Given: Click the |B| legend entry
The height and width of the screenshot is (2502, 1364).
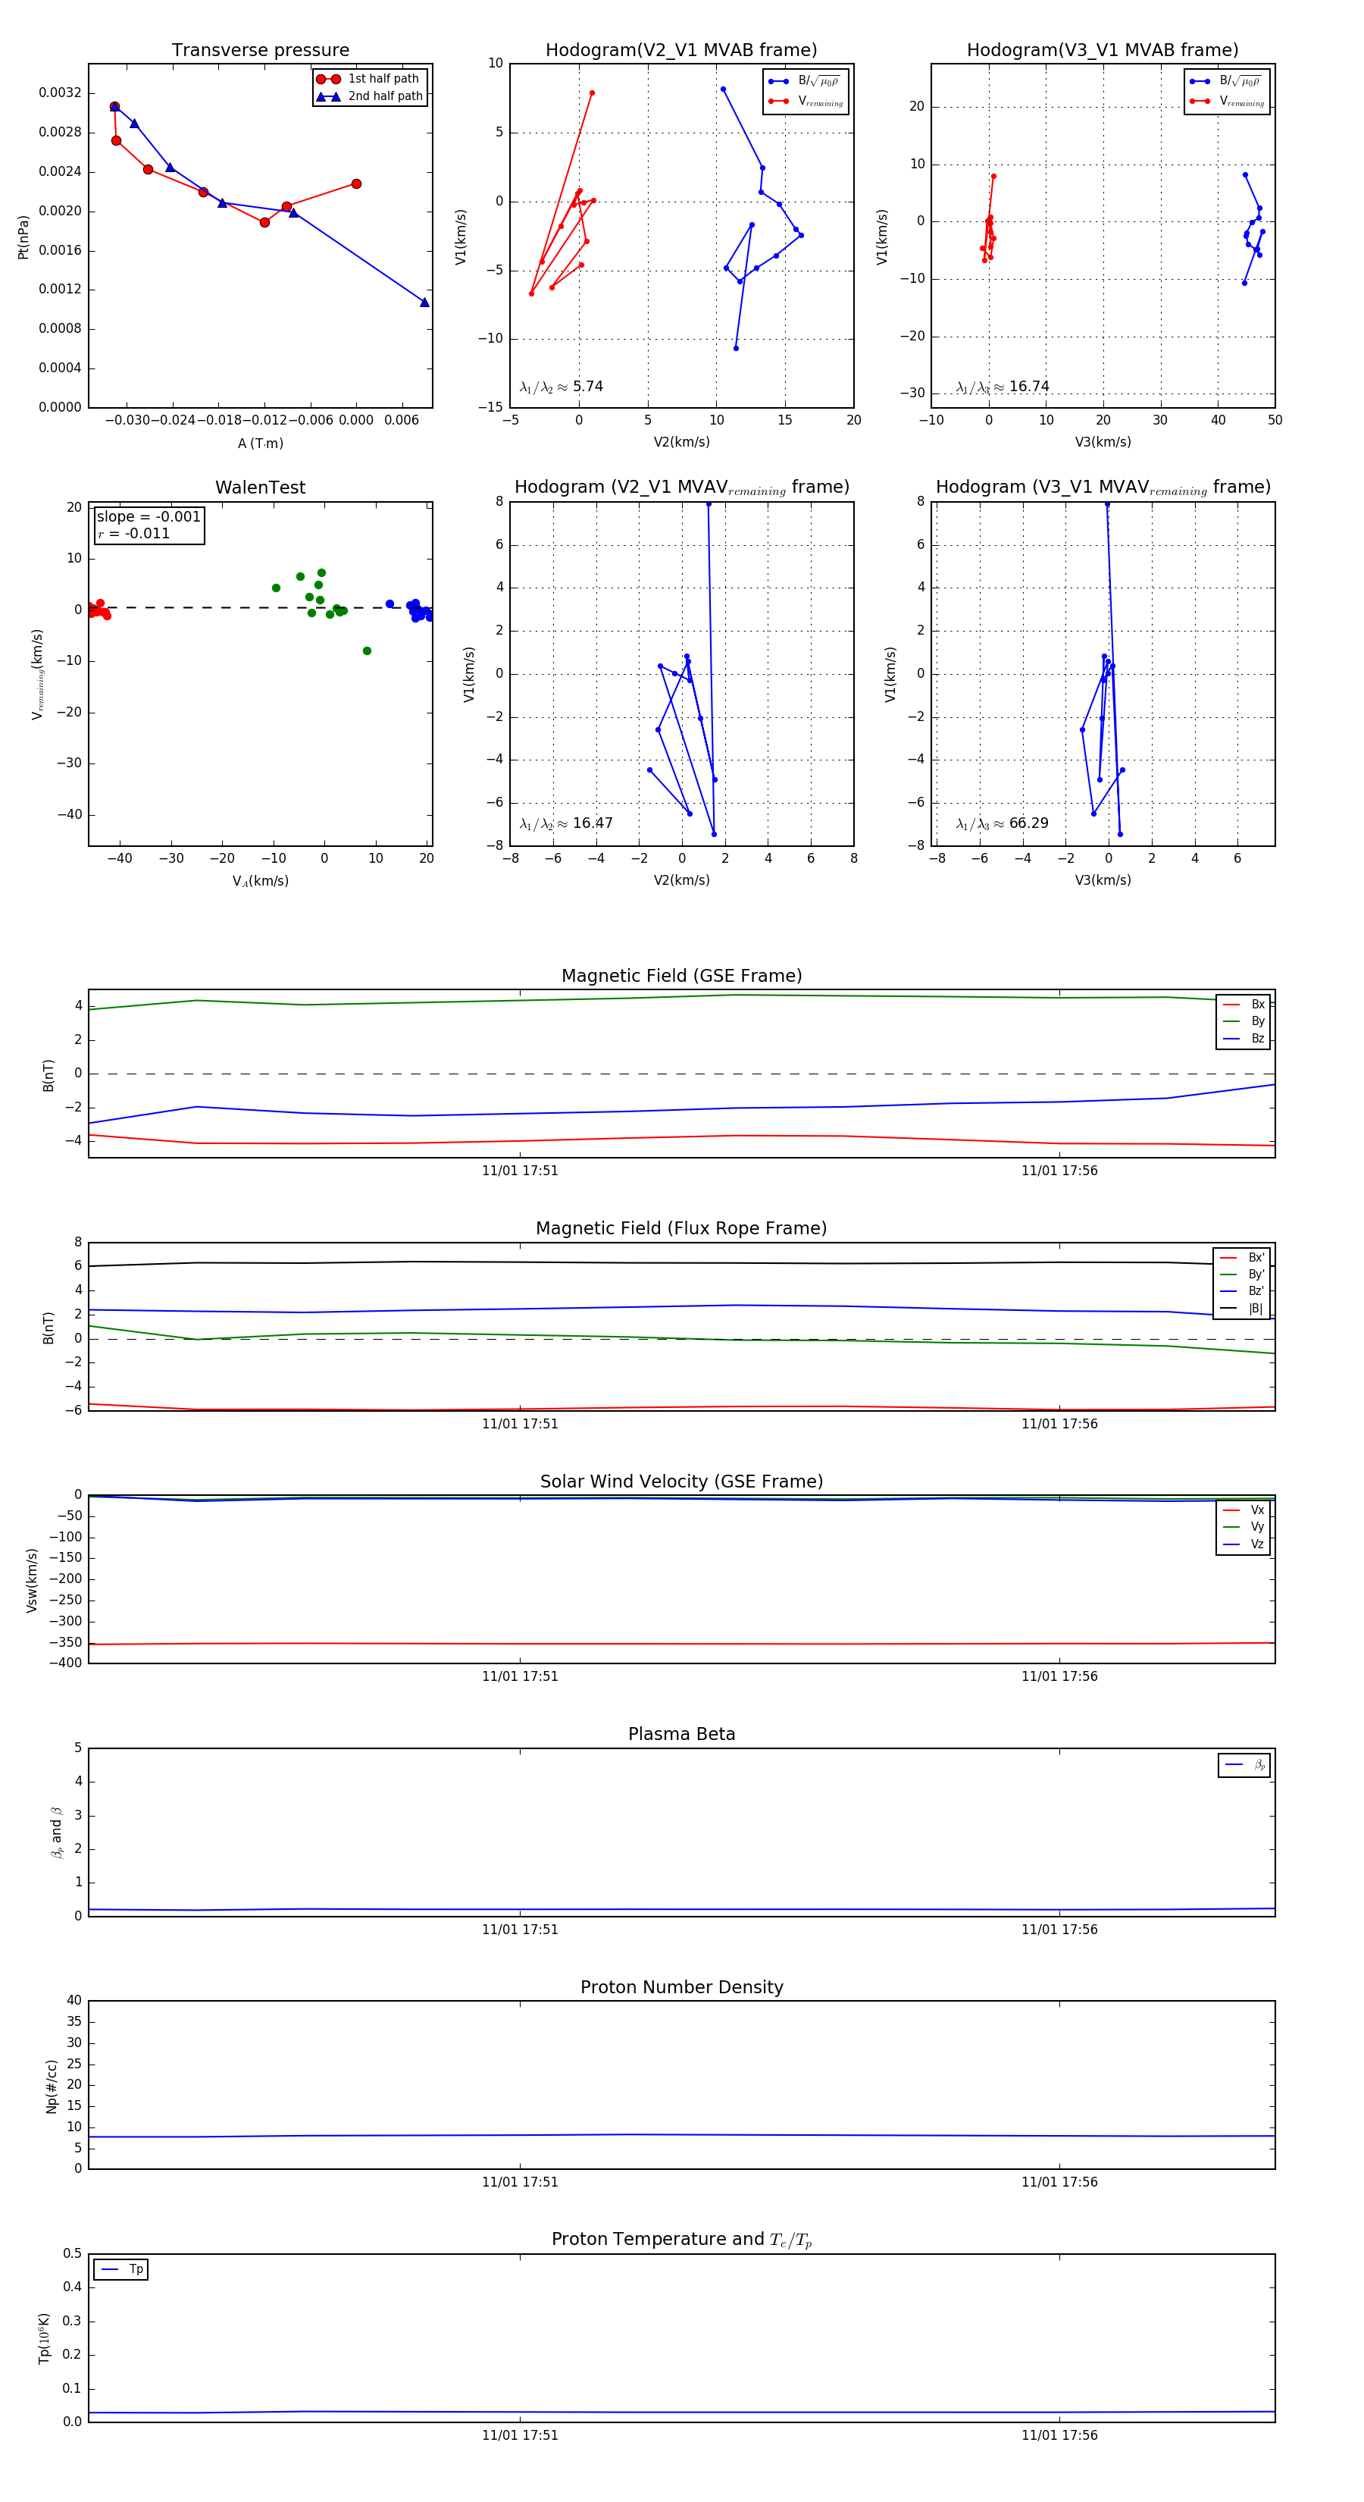Looking at the screenshot, I should [x=1242, y=1309].
